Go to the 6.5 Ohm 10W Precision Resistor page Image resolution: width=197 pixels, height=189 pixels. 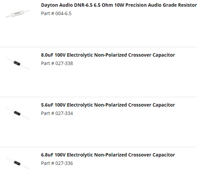(x=119, y=5)
